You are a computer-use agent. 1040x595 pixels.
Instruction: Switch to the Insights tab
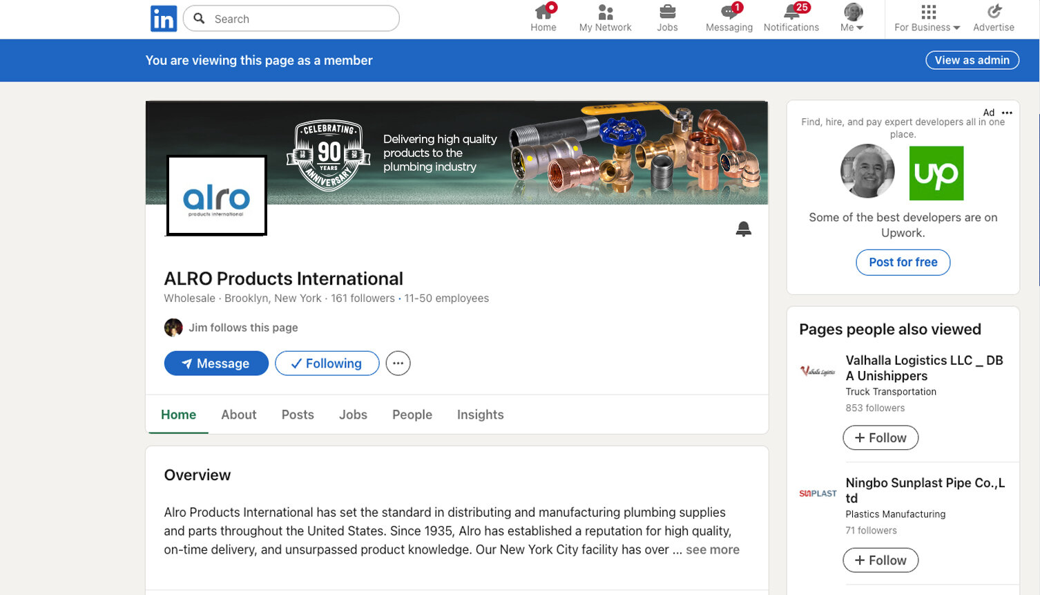pos(481,415)
